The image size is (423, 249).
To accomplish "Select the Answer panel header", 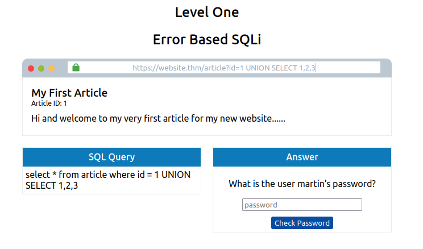I will [302, 157].
